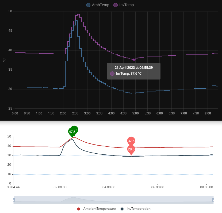Select the blue AmbTemp legend dot

[x=89, y=5]
